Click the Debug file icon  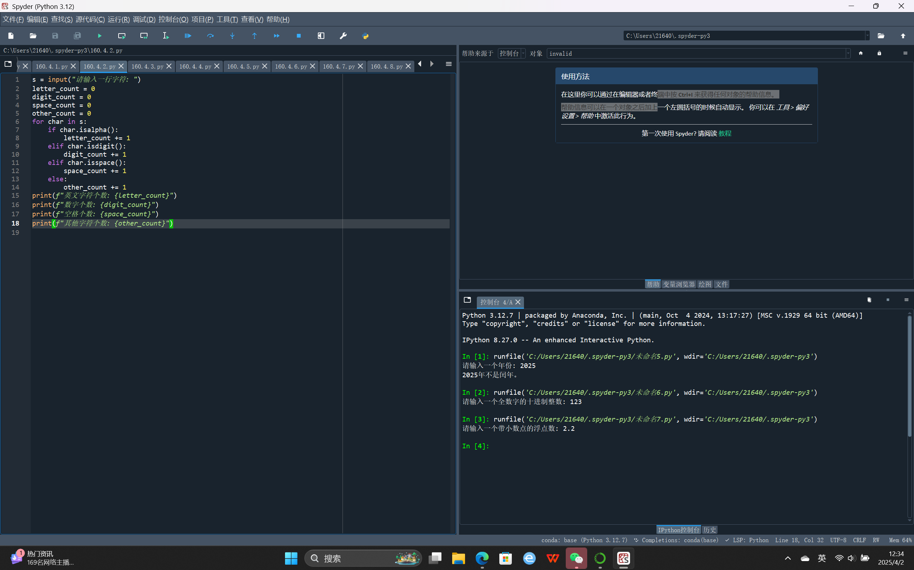(x=188, y=36)
